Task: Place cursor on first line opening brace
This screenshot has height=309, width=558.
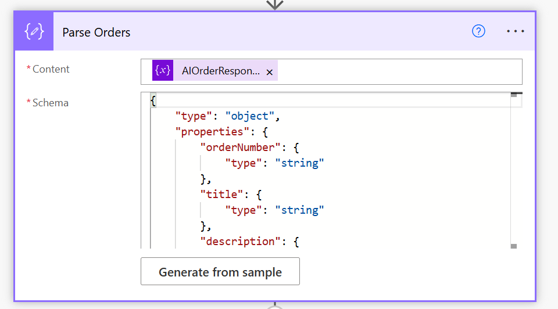Action: [x=153, y=100]
